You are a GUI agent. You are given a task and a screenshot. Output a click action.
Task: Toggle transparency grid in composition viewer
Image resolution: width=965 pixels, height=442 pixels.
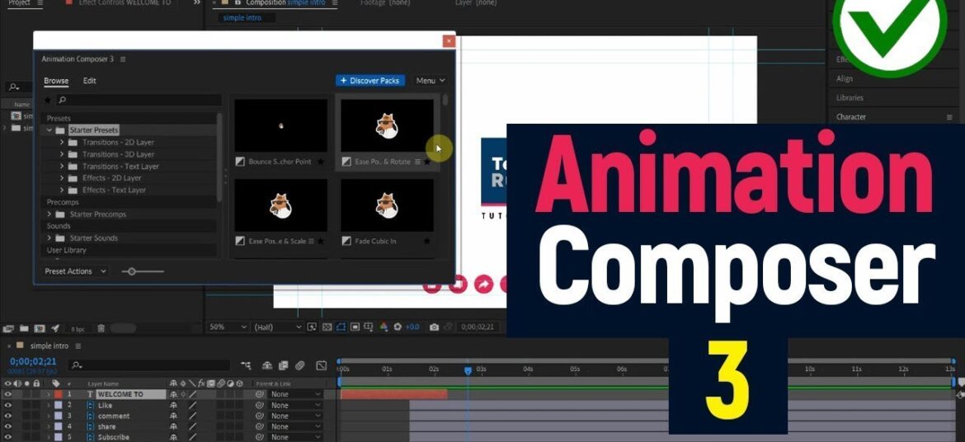tap(327, 327)
